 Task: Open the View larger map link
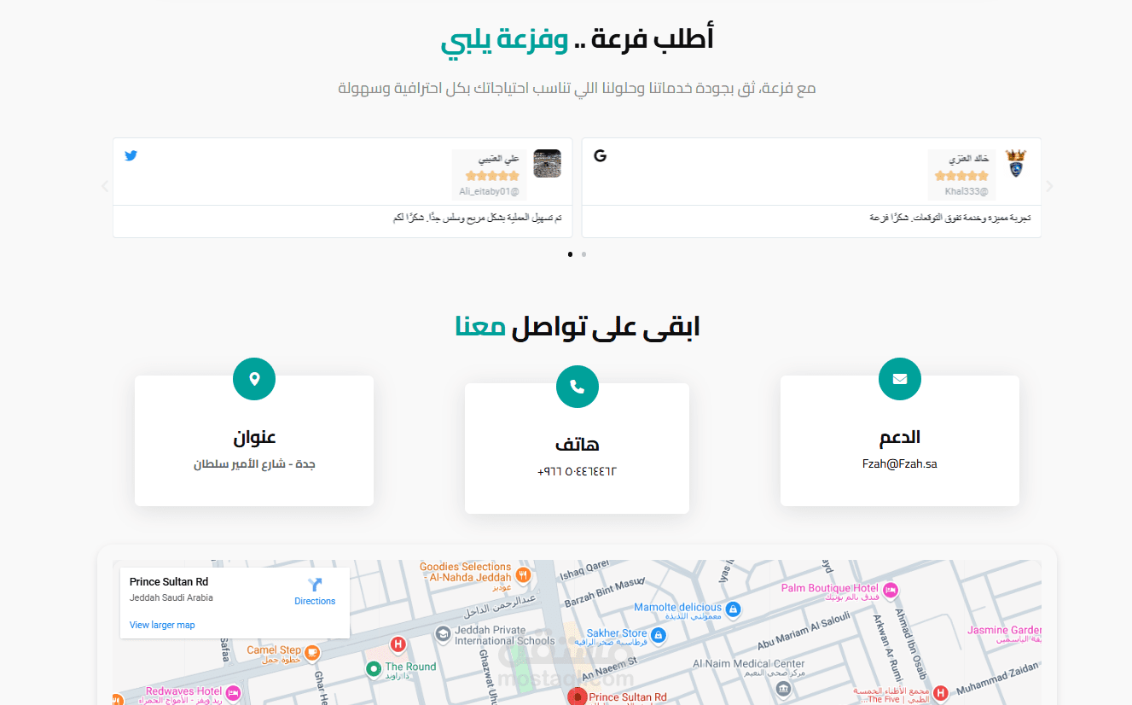click(162, 625)
